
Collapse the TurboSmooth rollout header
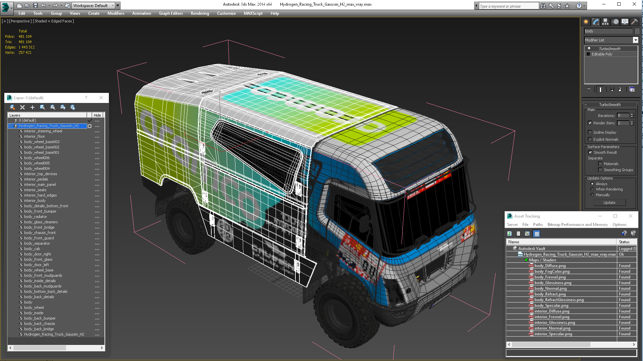[x=610, y=105]
